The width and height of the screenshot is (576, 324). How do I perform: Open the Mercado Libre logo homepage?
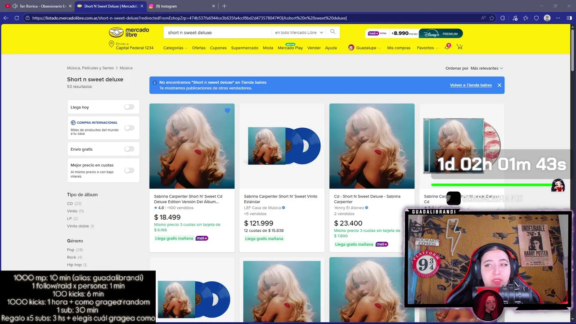pos(129,32)
